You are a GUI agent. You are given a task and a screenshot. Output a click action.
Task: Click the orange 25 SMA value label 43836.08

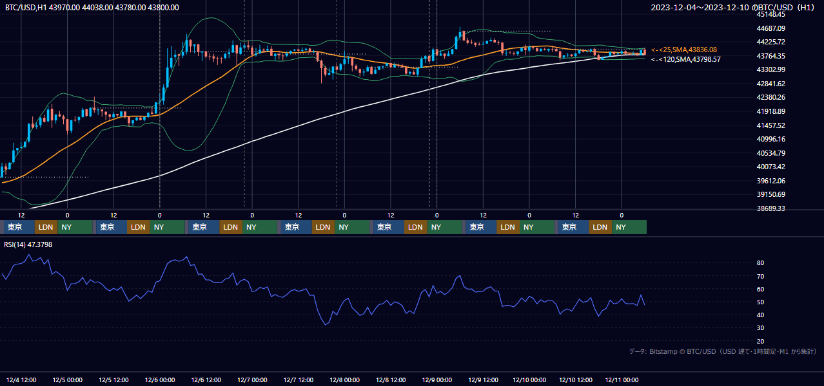(x=683, y=50)
